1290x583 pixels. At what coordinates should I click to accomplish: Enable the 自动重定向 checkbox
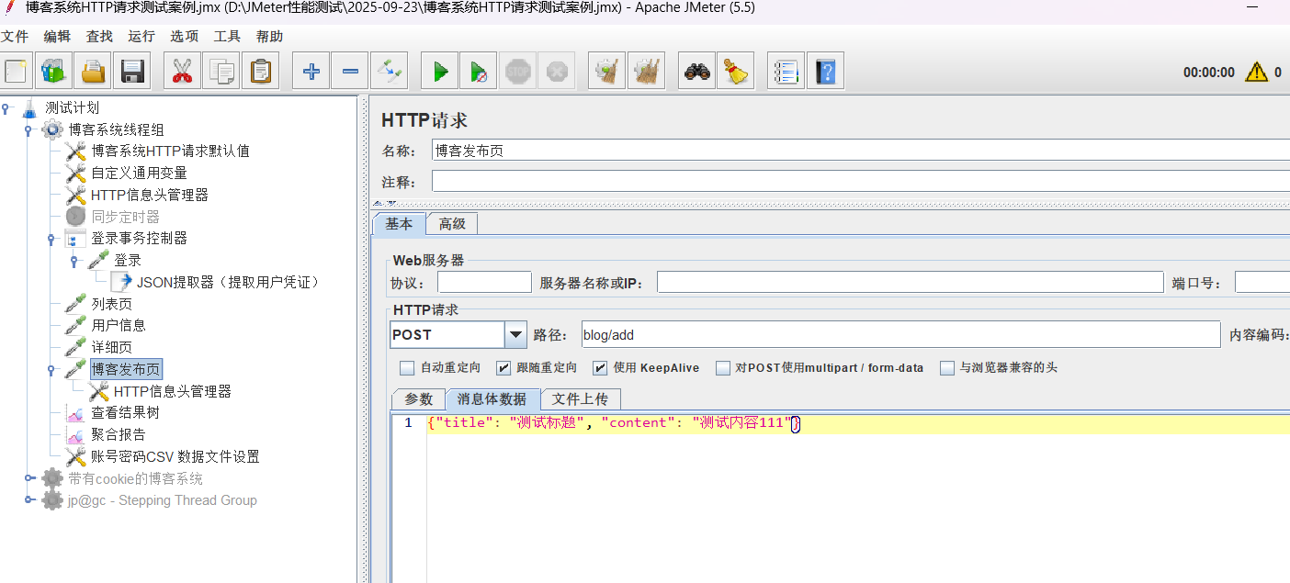tap(407, 368)
